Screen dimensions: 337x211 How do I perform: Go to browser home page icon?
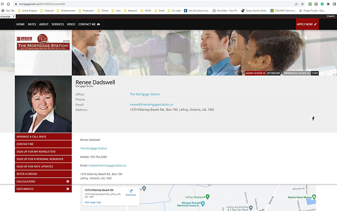[8, 4]
